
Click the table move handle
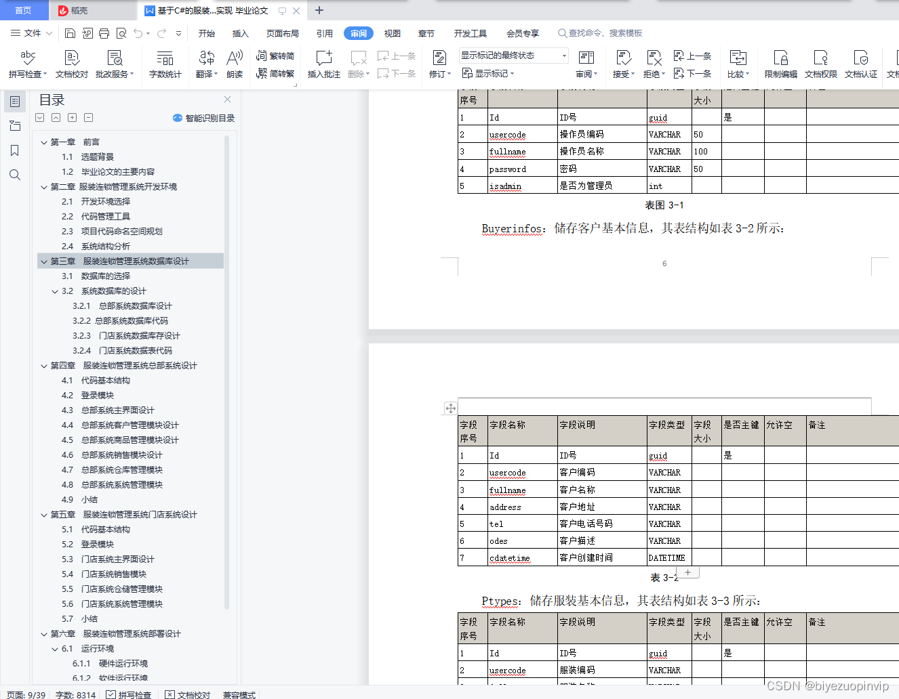[x=451, y=408]
